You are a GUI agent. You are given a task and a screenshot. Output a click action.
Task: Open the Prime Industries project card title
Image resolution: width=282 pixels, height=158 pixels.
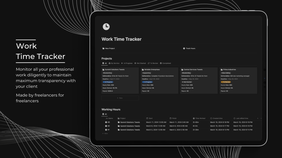point(230,70)
